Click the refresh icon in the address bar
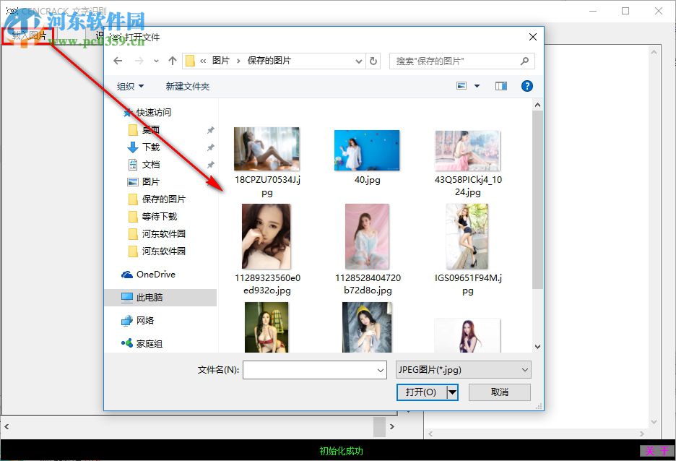676x461 pixels. [373, 61]
